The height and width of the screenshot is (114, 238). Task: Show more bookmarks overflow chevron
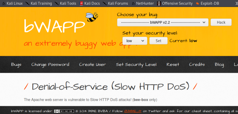tap(236, 3)
